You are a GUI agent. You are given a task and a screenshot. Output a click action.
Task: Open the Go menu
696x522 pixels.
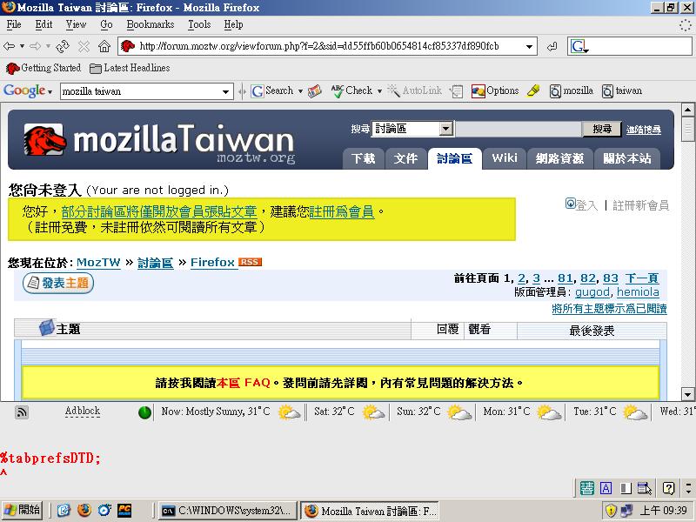[106, 24]
